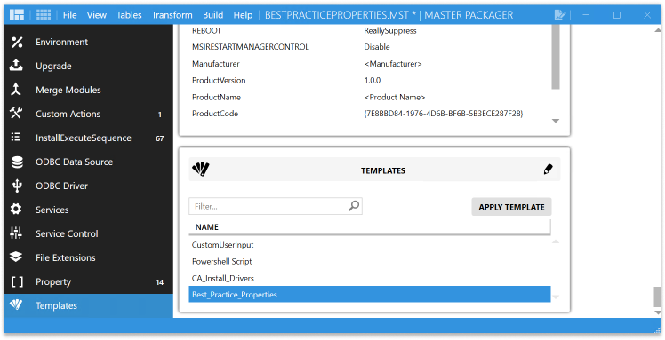
Task: Open the Transform menu
Action: pyautogui.click(x=172, y=15)
